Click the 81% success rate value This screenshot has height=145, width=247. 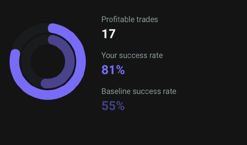click(113, 70)
